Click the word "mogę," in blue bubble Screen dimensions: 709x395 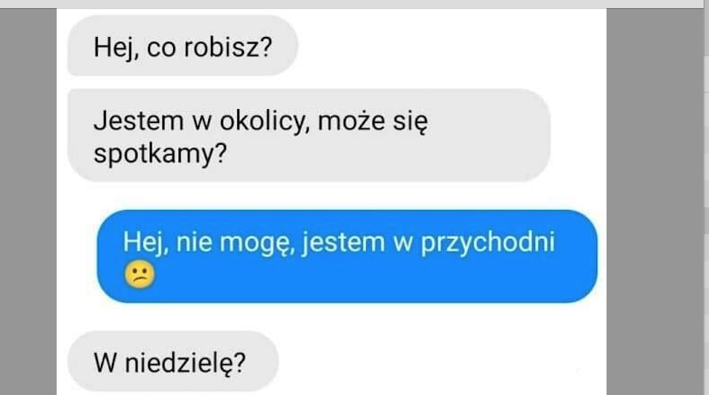[257, 243]
